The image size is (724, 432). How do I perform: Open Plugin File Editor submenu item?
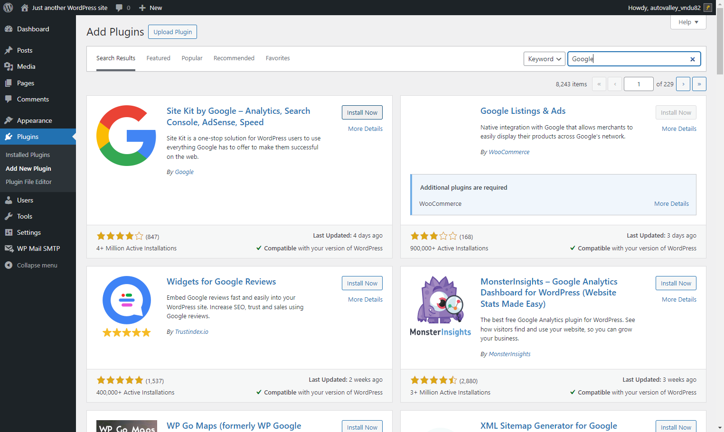pyautogui.click(x=28, y=182)
